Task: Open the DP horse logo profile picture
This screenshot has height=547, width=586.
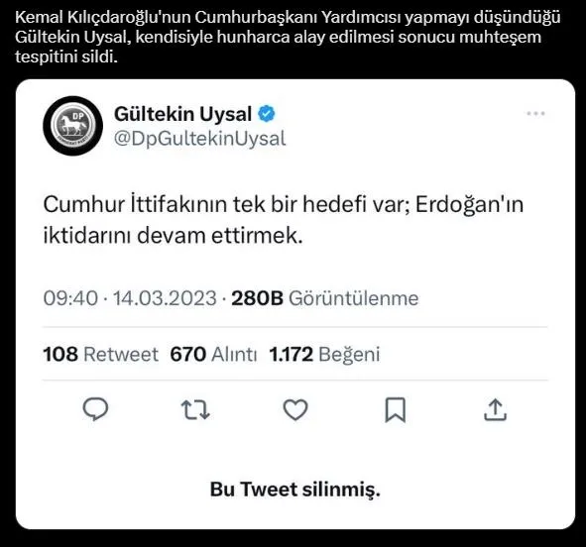Action: (x=72, y=126)
